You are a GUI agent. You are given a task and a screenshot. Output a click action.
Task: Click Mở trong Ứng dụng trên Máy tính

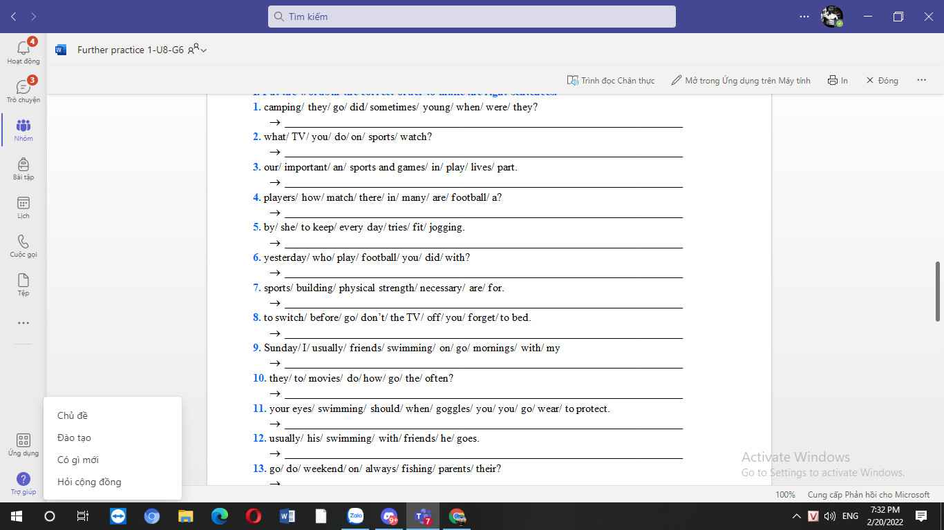coord(741,80)
